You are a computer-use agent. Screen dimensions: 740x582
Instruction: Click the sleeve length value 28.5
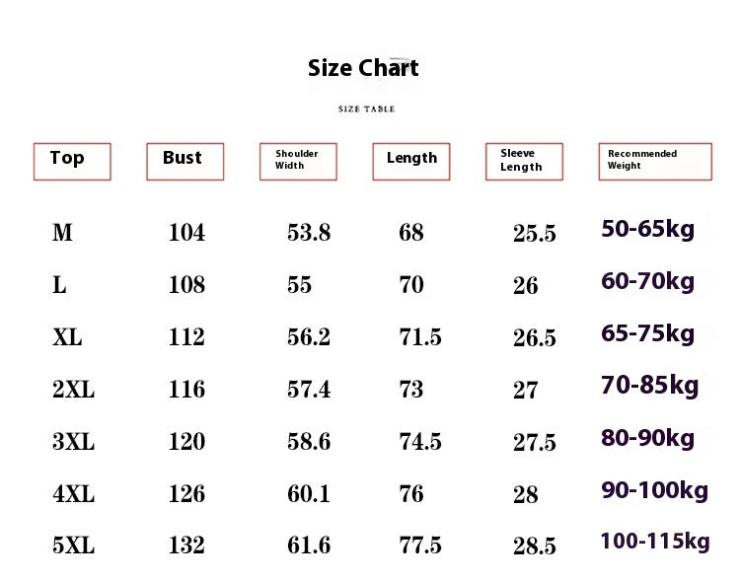click(534, 546)
